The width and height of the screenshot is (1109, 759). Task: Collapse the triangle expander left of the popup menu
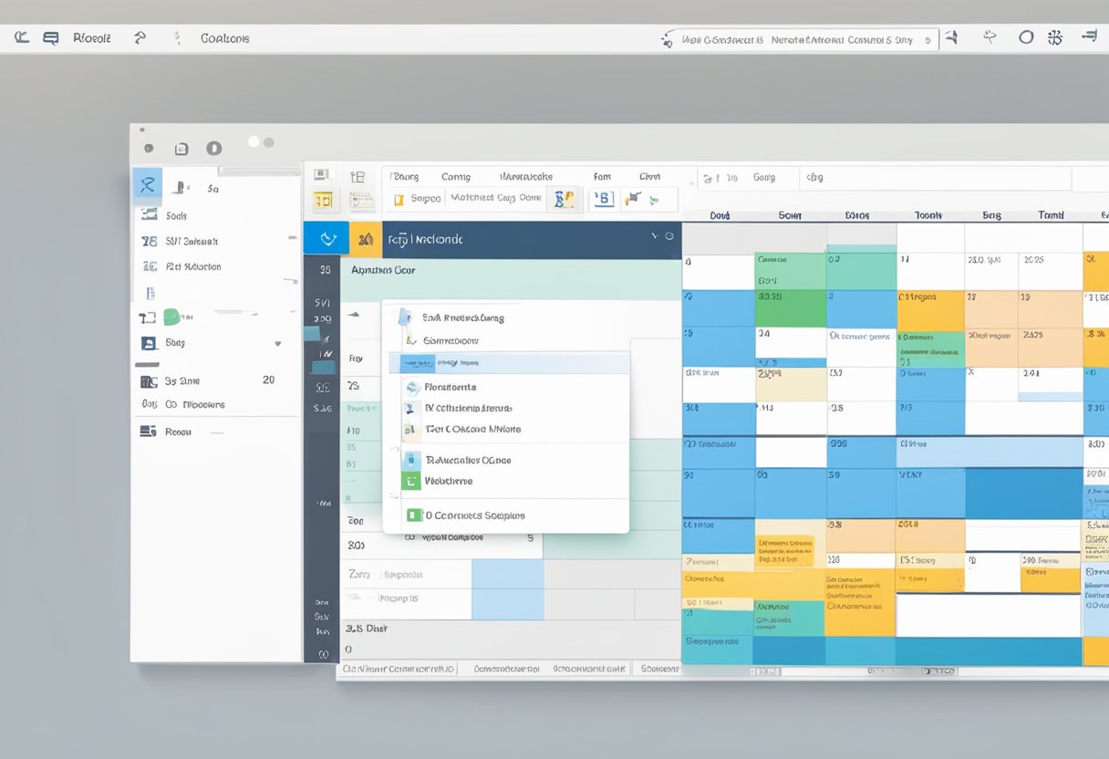pos(353,315)
